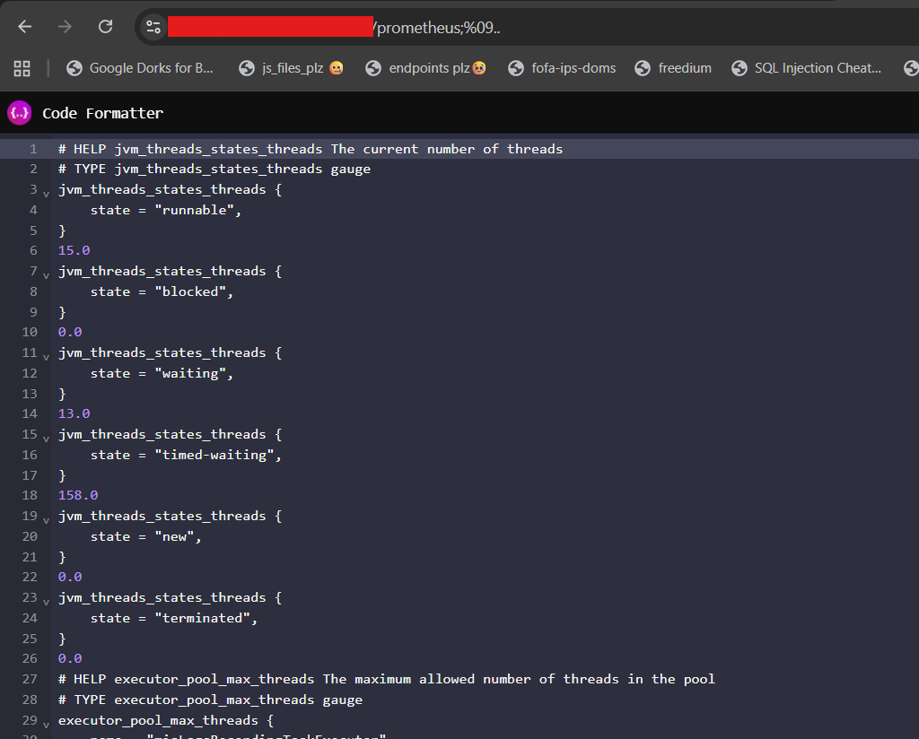Click the state = "new" line
919x739 pixels.
click(146, 536)
